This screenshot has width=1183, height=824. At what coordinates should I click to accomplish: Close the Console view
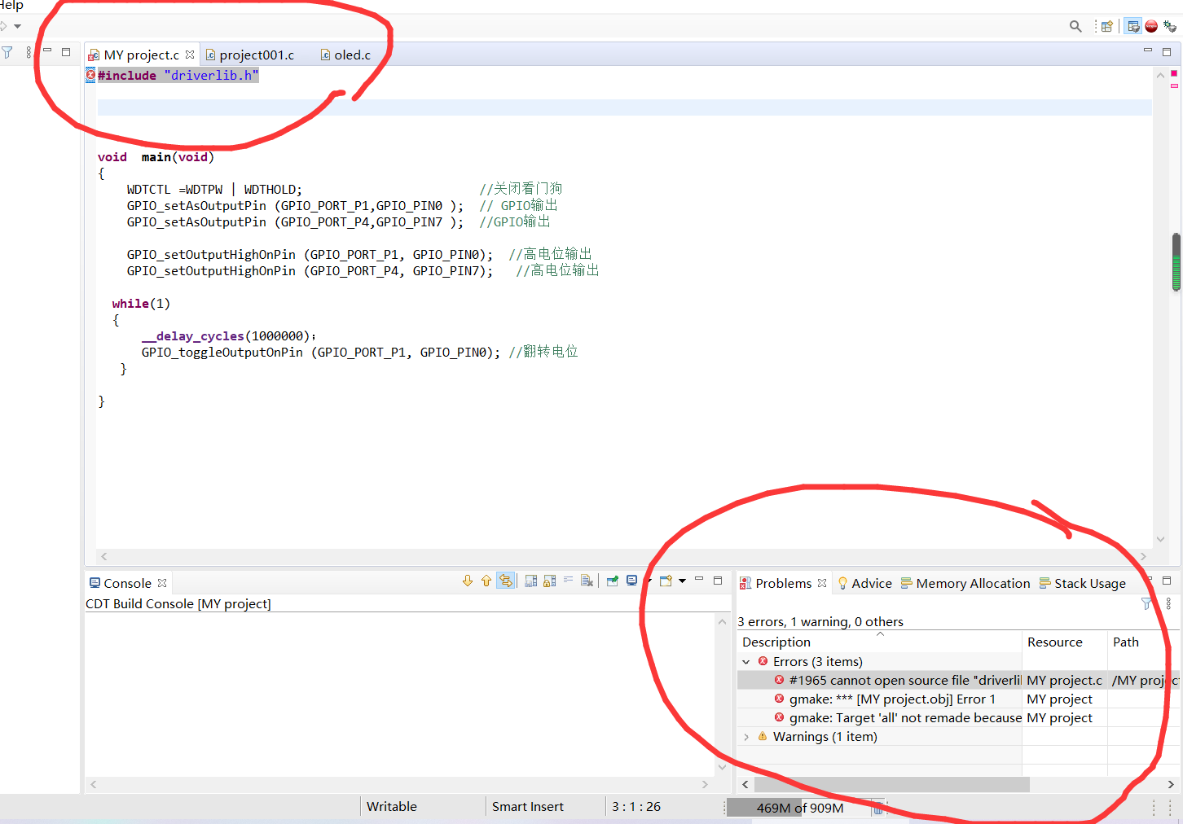tap(162, 583)
